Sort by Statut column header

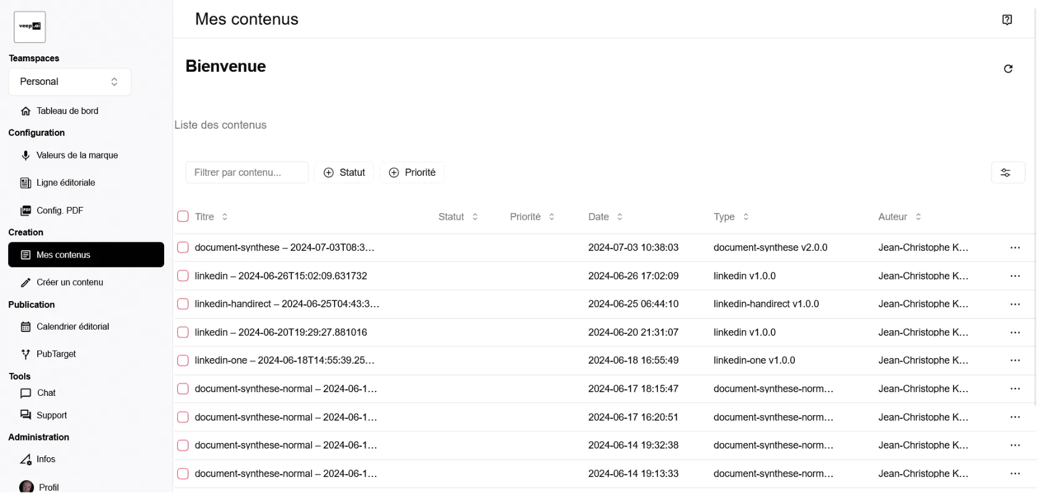pos(458,217)
